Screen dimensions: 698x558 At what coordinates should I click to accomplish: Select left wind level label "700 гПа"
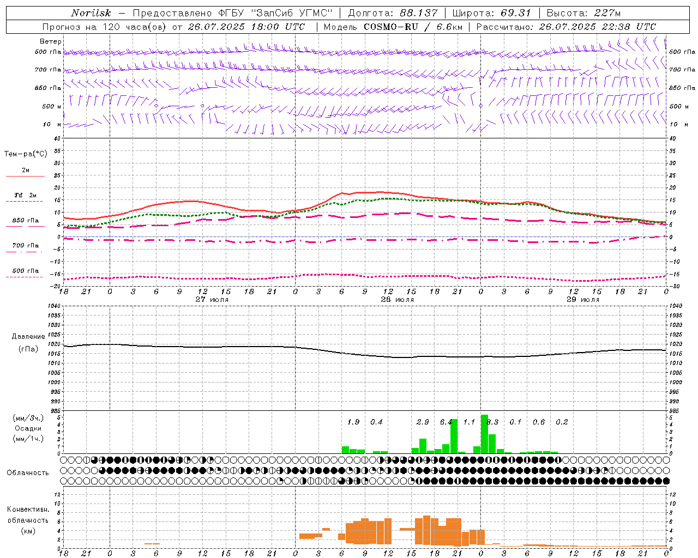pos(48,70)
